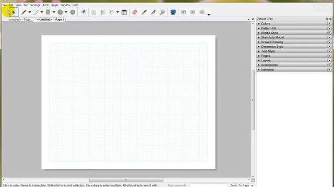Close the current document tab
The width and height of the screenshot is (334, 187).
tap(253, 19)
